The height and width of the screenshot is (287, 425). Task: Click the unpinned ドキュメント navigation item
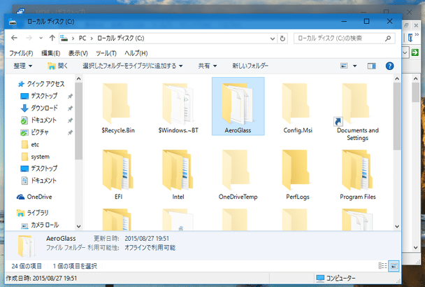pyautogui.click(x=38, y=181)
